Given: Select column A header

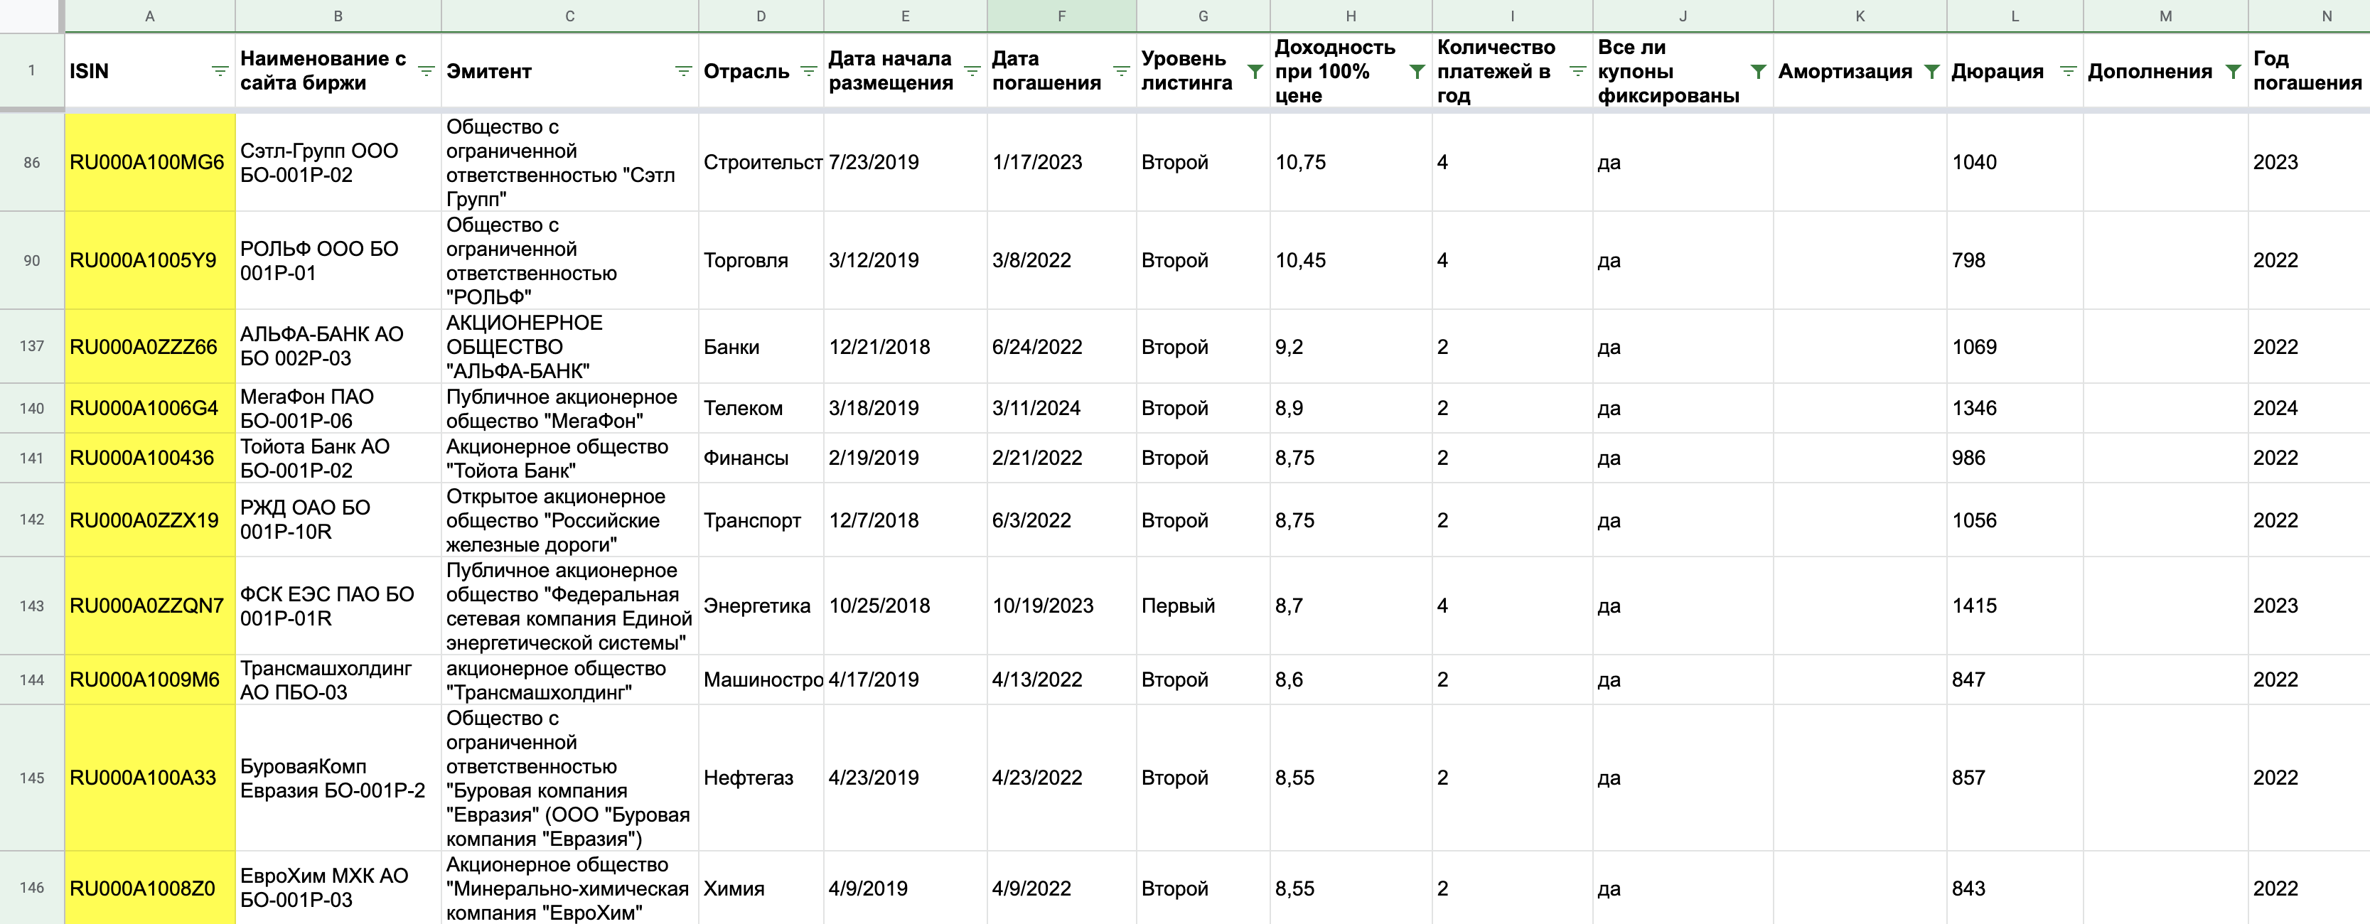Looking at the screenshot, I should pos(150,16).
